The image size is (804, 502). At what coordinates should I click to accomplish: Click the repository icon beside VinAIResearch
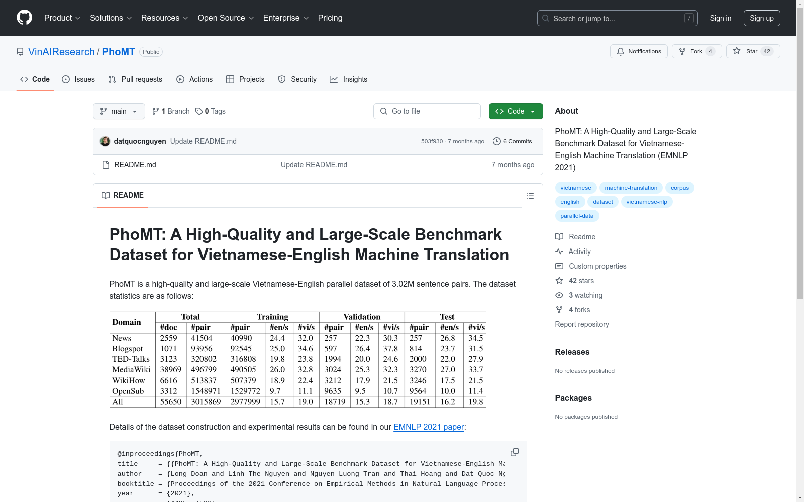click(20, 52)
